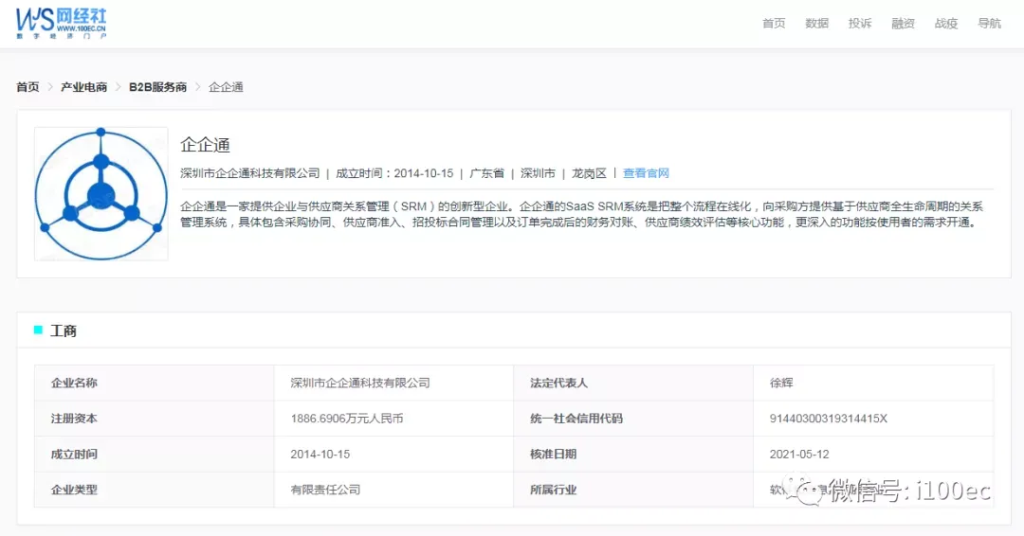1024x536 pixels.
Task: Open the 战疫 navigation menu item
Action: pos(946,24)
